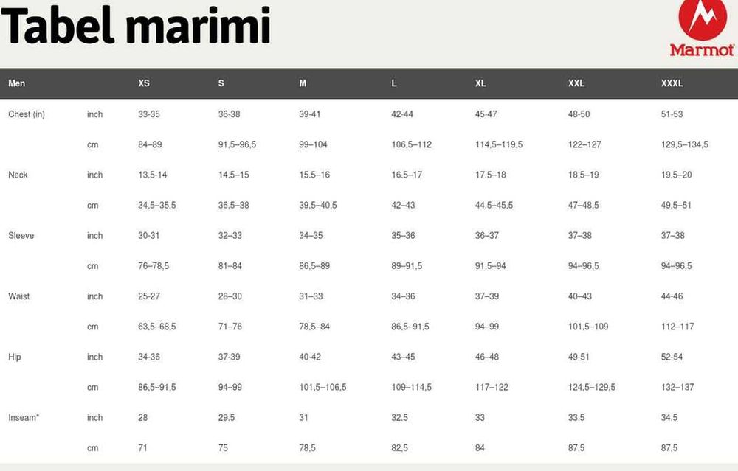This screenshot has height=471, width=738.
Task: Select the Neck row label
Action: point(18,175)
